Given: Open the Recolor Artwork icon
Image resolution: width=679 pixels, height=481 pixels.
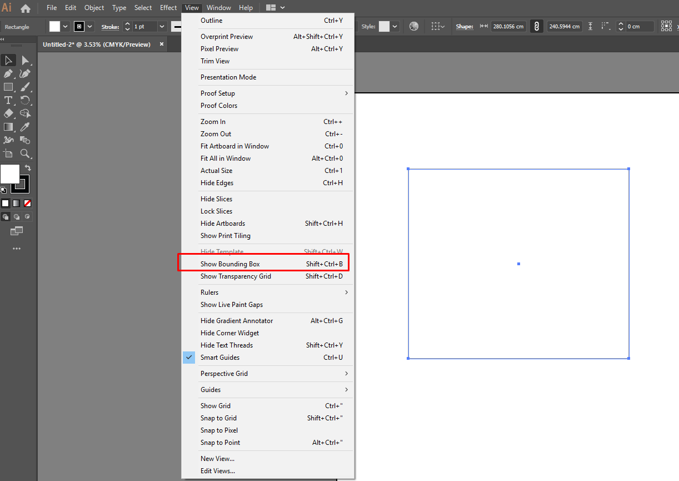Looking at the screenshot, I should click(x=414, y=26).
